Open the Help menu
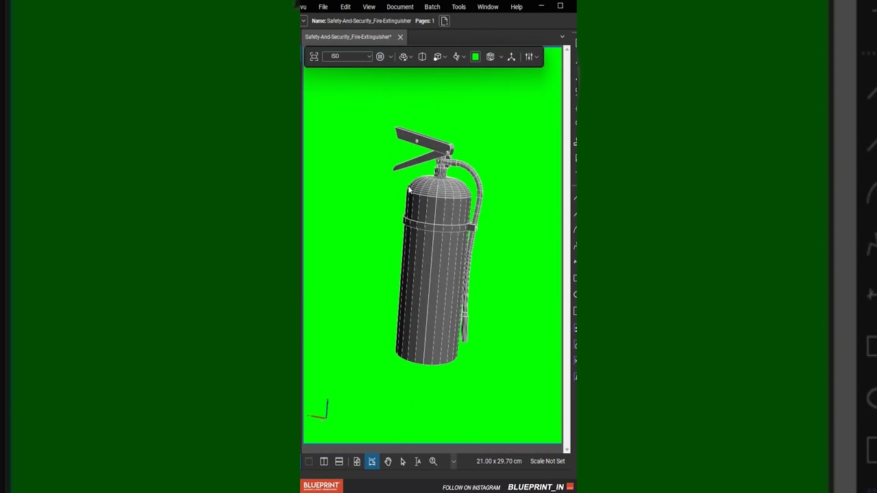 (517, 7)
